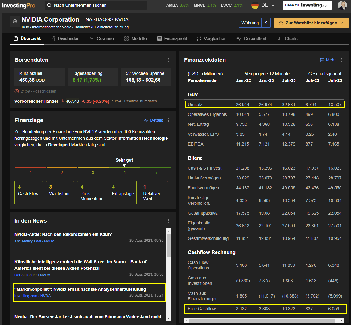Open the Gewinne tab
This screenshot has height=325, width=351.
pyautogui.click(x=102, y=39)
